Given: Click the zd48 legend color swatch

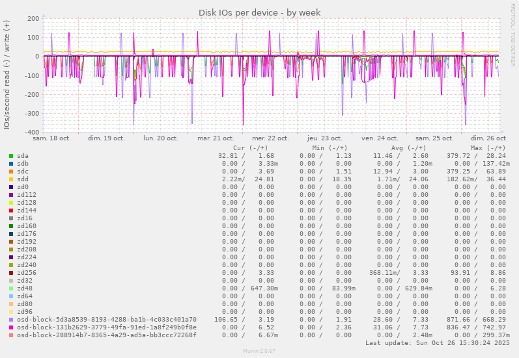Looking at the screenshot, I should [x=11, y=288].
